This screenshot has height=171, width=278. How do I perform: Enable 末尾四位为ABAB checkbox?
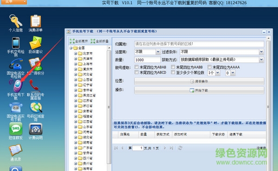[136, 67]
